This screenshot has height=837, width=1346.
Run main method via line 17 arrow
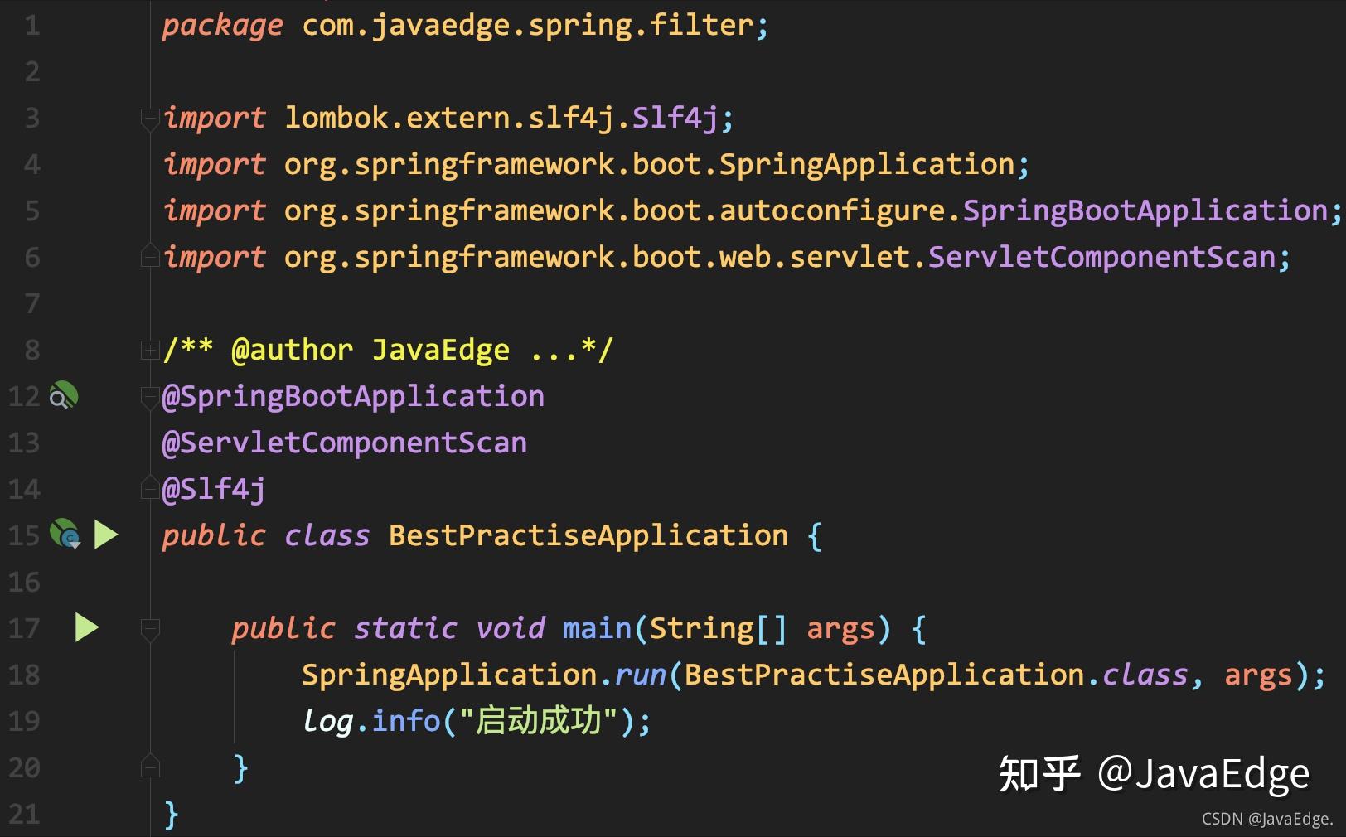point(87,627)
